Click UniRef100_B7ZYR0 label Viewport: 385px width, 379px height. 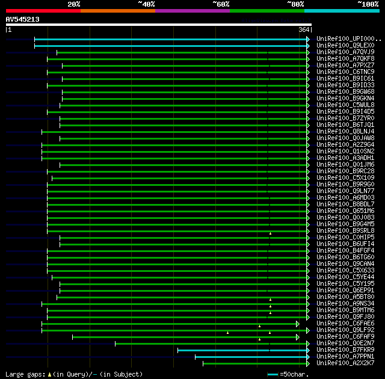click(345, 119)
